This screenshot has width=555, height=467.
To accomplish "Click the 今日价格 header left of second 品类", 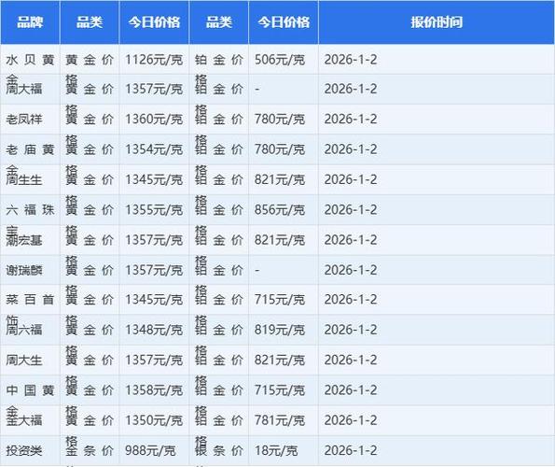I will (154, 22).
